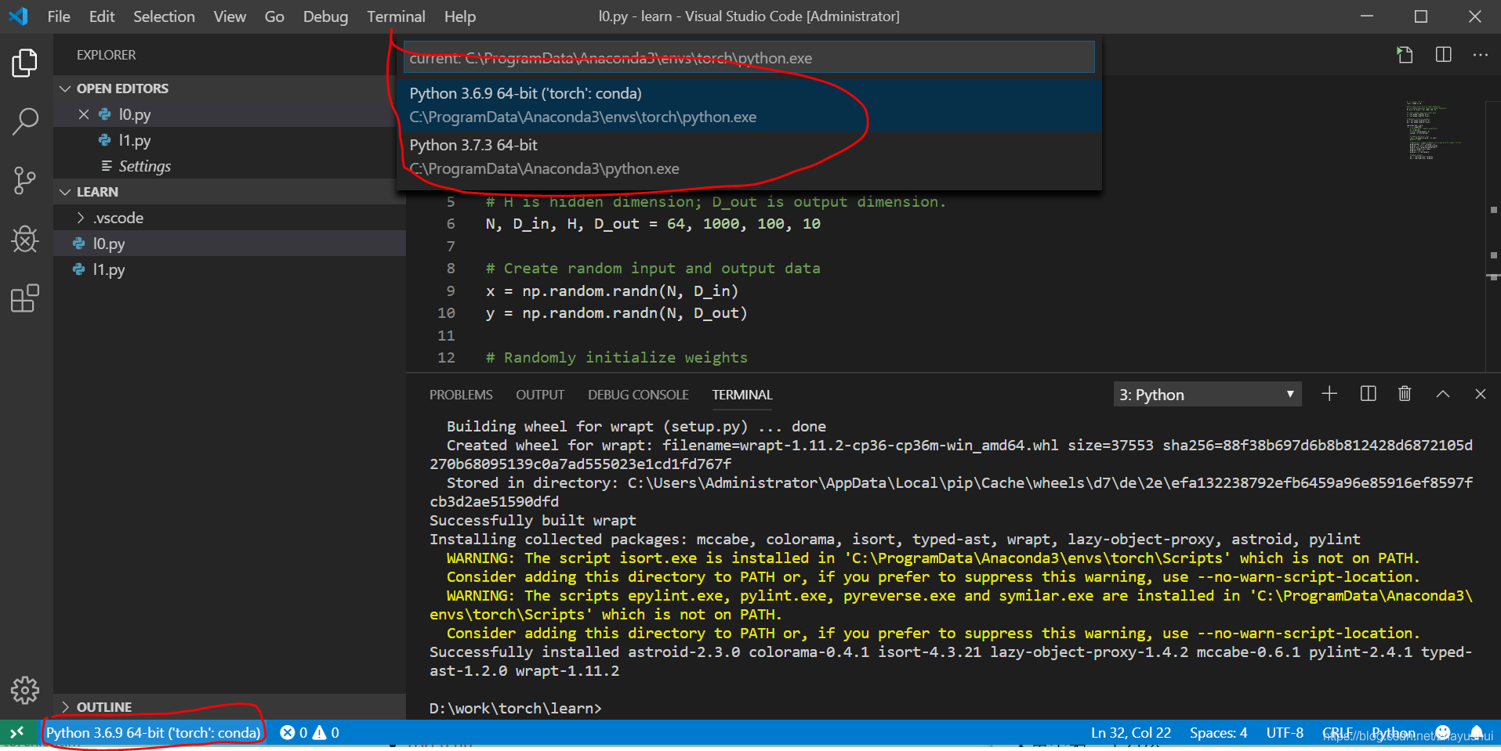This screenshot has width=1501, height=751.
Task: Click the open changes editor icon
Action: (1405, 55)
